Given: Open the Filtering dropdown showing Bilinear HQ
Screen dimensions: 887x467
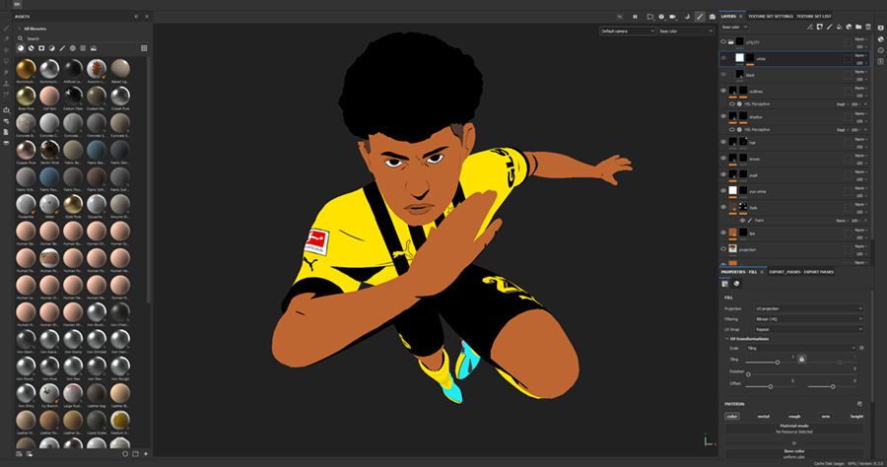Looking at the screenshot, I should click(x=809, y=319).
